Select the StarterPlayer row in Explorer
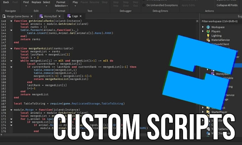Screen dimensions: 242x145 tap(221, 112)
